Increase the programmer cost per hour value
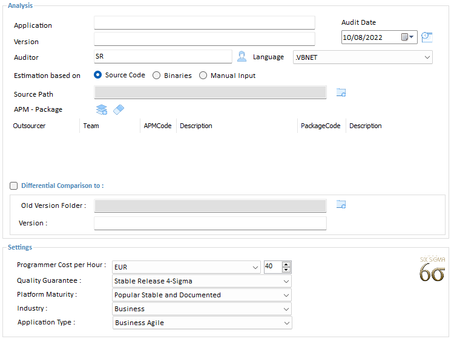Screen dimensions: 454x339 [286, 264]
